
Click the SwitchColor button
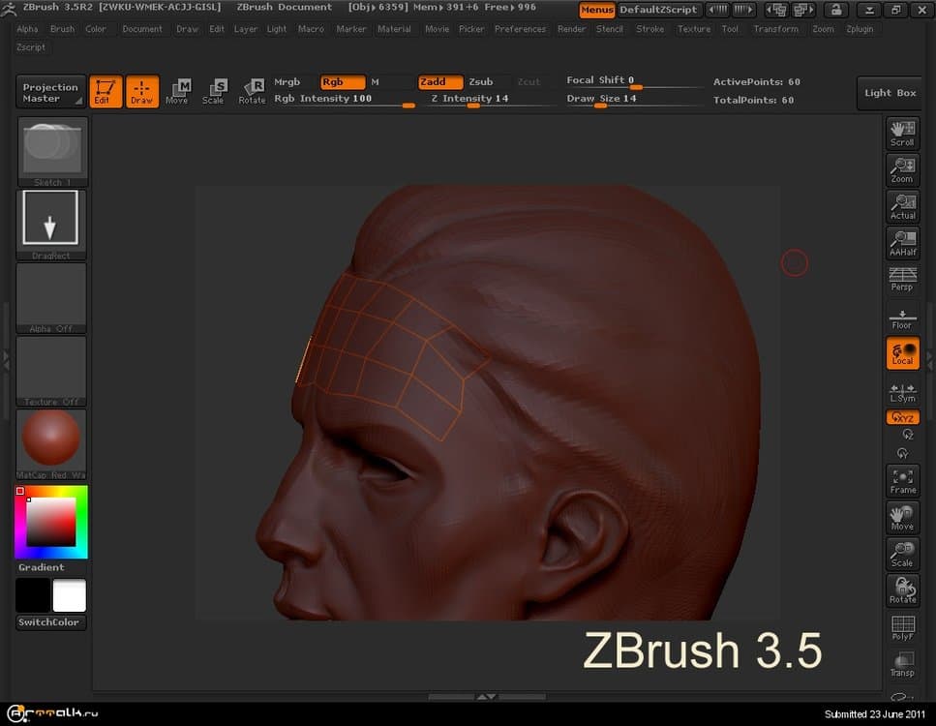51,622
